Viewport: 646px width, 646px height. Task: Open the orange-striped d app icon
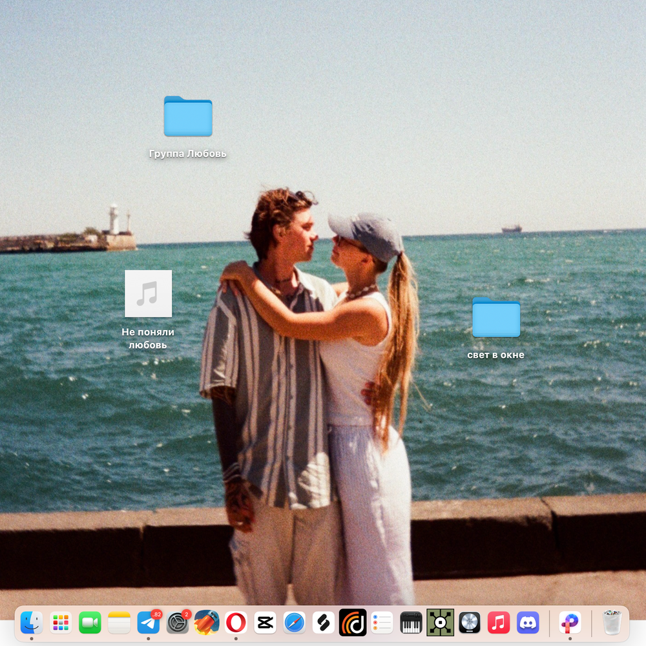pyautogui.click(x=353, y=623)
